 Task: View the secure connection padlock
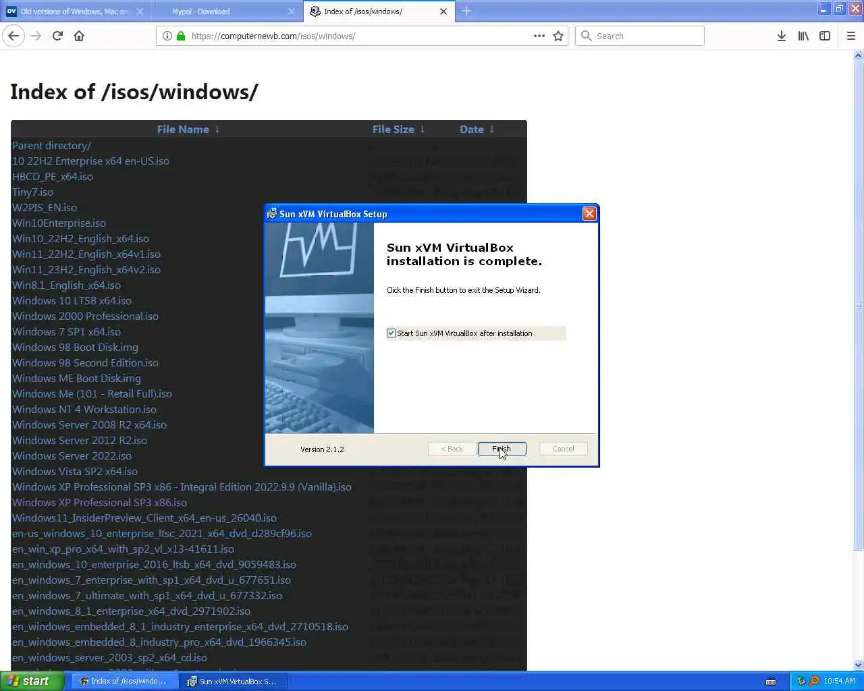pos(181,36)
